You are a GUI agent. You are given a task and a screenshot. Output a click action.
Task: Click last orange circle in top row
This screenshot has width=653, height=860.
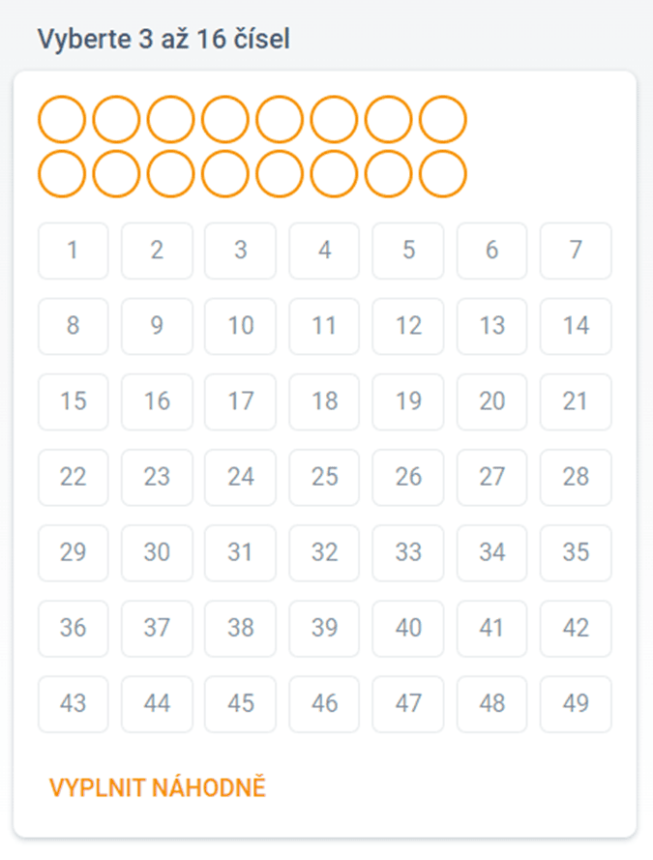[x=443, y=120]
